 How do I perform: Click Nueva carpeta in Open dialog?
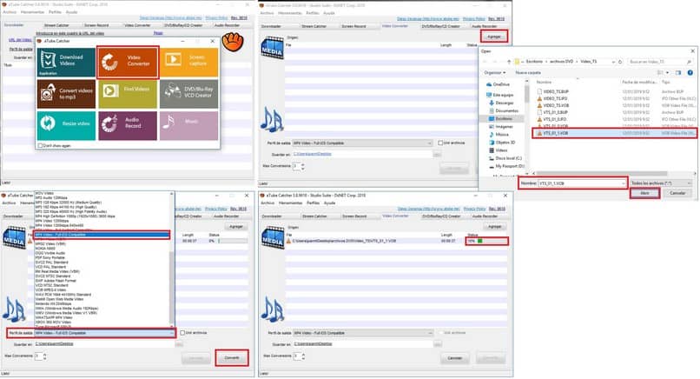(528, 72)
